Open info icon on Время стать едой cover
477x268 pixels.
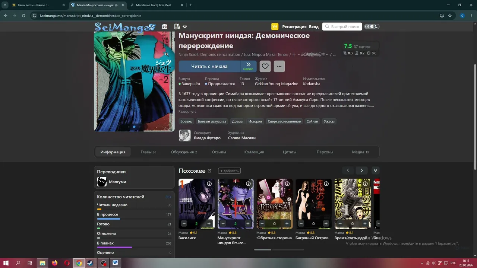click(365, 184)
